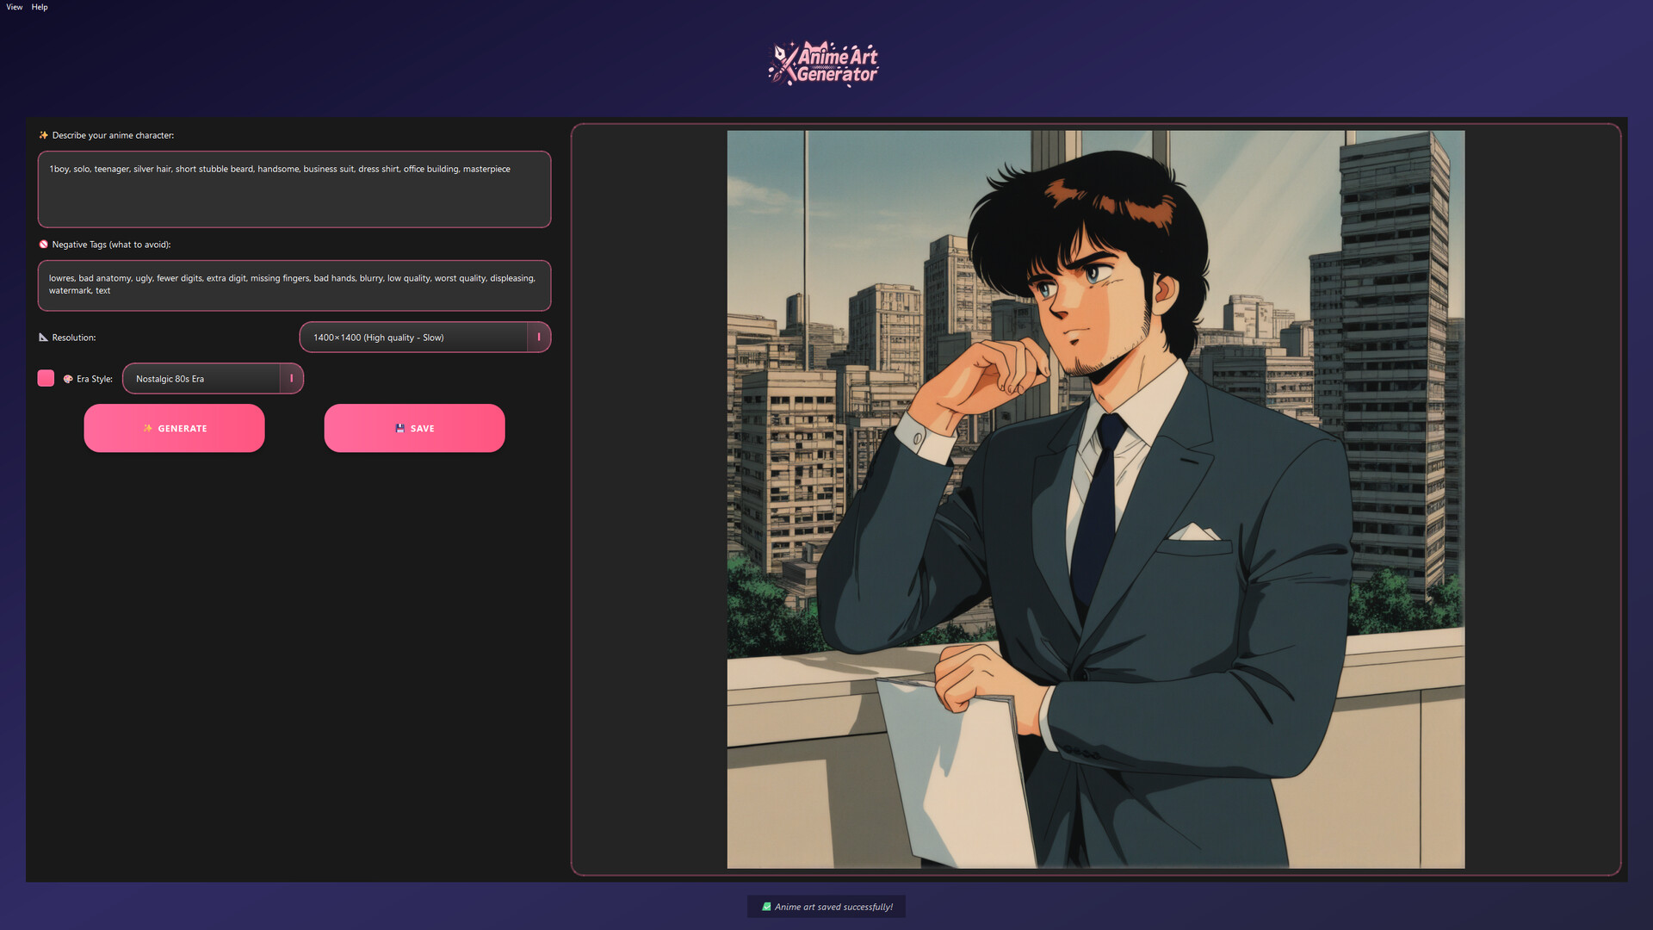Click the pink arrow on the Resolution selector
Viewport: 1653px width, 930px height.
(x=539, y=337)
